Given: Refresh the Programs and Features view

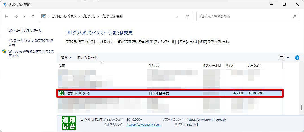Looking at the screenshot, I should tap(187, 16).
